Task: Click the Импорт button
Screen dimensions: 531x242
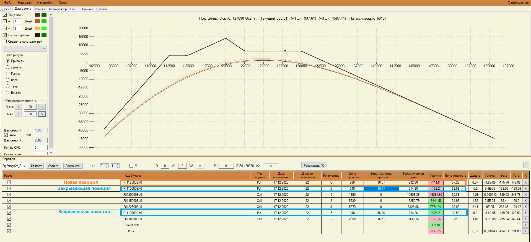Action: [36, 166]
